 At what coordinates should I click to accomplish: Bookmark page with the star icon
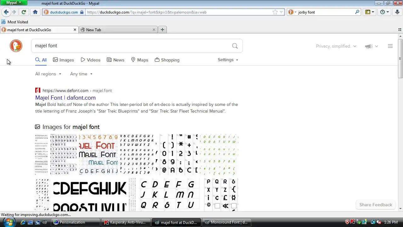pos(275,12)
